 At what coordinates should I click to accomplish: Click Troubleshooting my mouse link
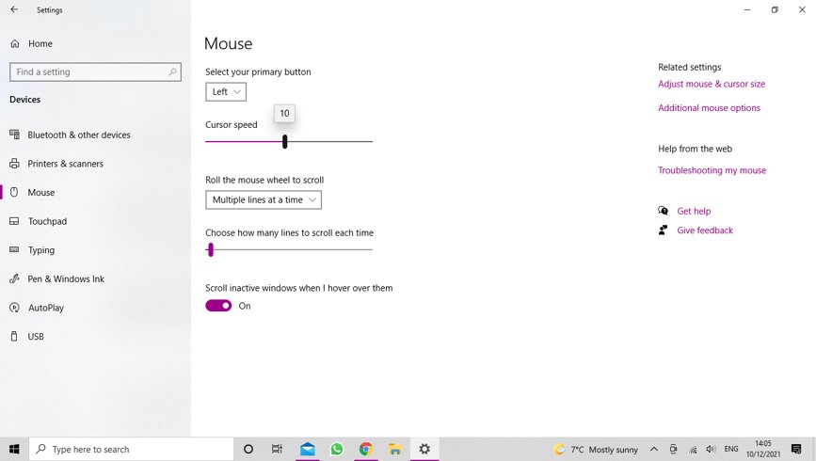(712, 170)
